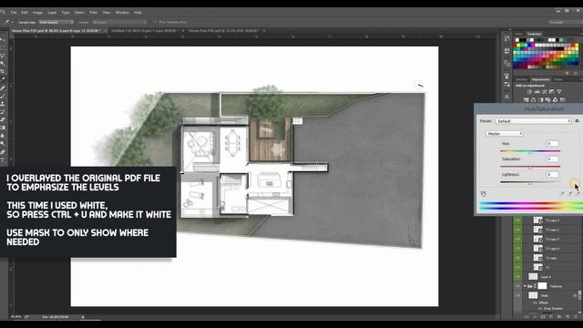Switch to the Color tab

(519, 34)
